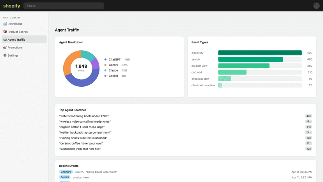
Task: Click the Copilot legend label
Action: pos(114,76)
